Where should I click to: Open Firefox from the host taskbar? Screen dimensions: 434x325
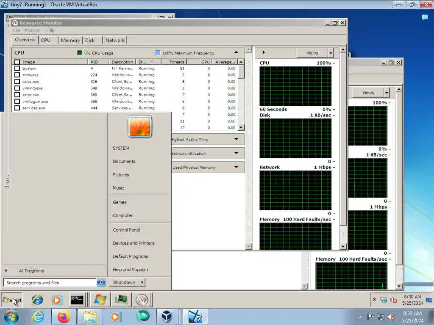[x=64, y=317]
